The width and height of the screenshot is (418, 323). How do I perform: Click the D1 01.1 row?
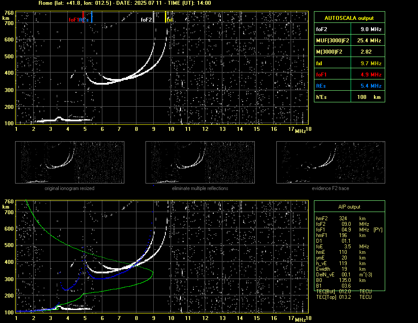333,241
